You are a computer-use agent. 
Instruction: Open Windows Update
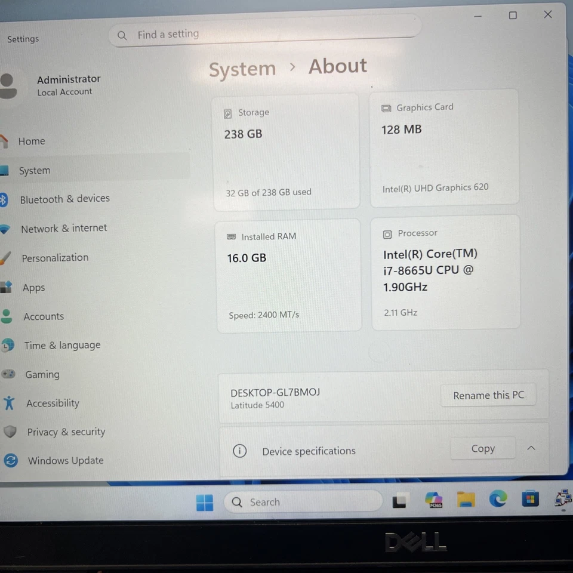pos(66,460)
